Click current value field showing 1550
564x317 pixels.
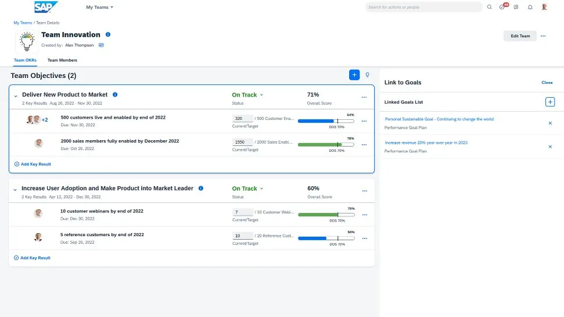point(243,142)
